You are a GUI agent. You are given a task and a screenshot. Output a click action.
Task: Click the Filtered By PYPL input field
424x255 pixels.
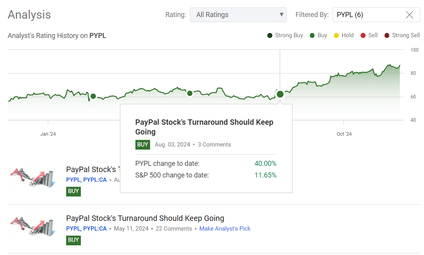(x=368, y=15)
